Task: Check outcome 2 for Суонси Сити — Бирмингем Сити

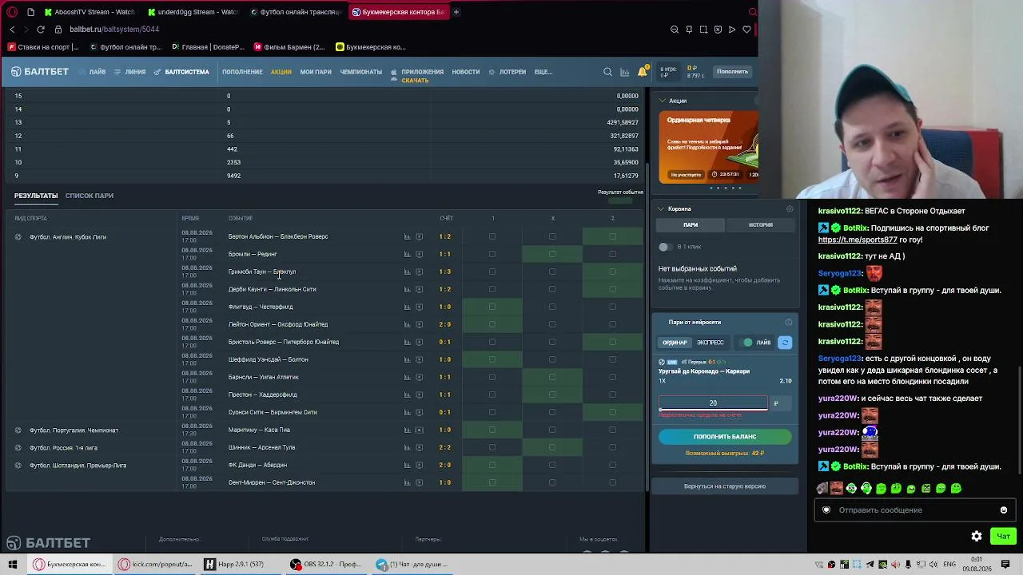Action: coord(613,412)
